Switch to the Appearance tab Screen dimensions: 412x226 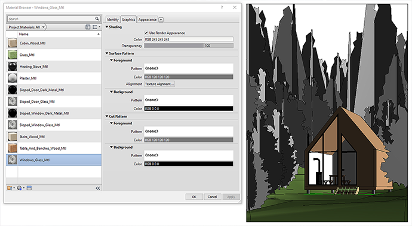coord(147,20)
